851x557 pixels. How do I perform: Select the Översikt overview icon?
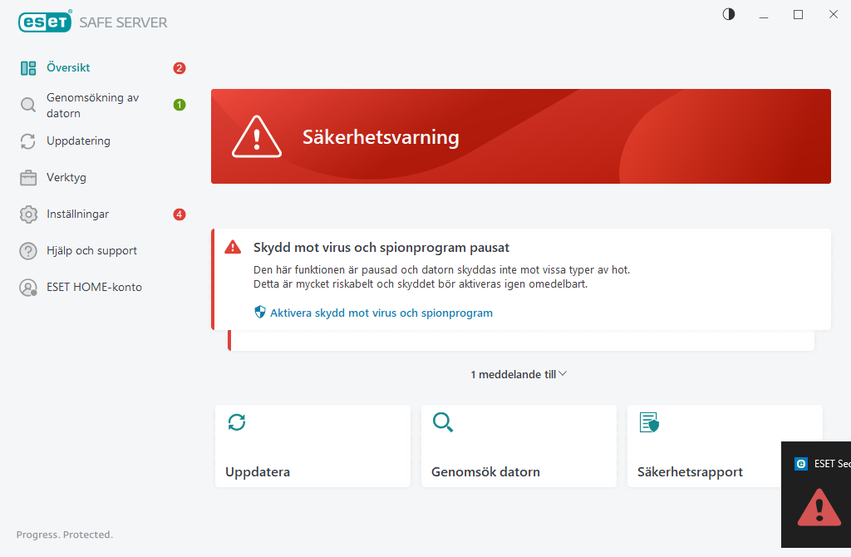click(29, 67)
